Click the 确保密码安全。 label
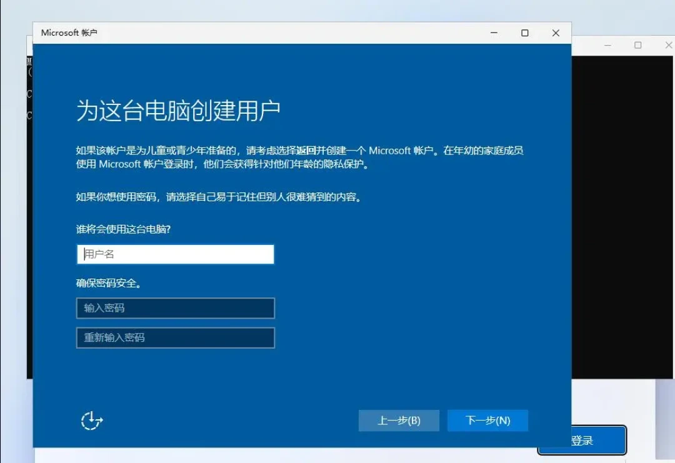675x463 pixels. [x=109, y=283]
